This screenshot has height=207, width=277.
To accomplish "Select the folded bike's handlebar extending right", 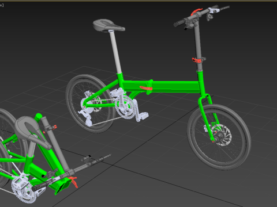I will (x=91, y=165).
